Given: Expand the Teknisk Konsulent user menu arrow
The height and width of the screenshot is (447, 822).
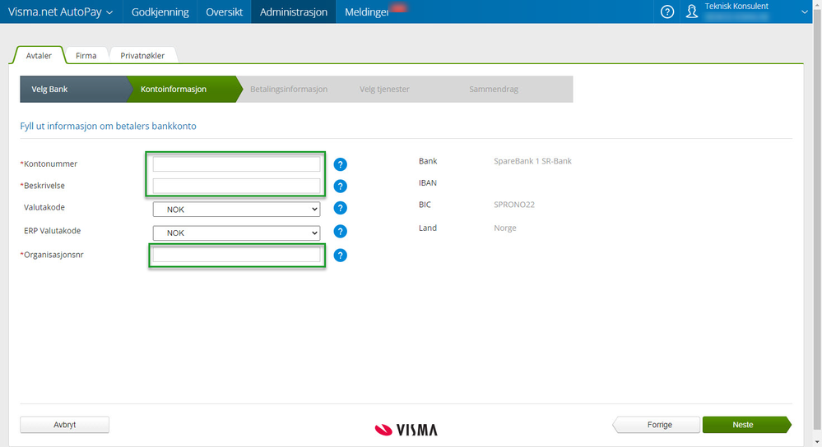Looking at the screenshot, I should point(804,12).
